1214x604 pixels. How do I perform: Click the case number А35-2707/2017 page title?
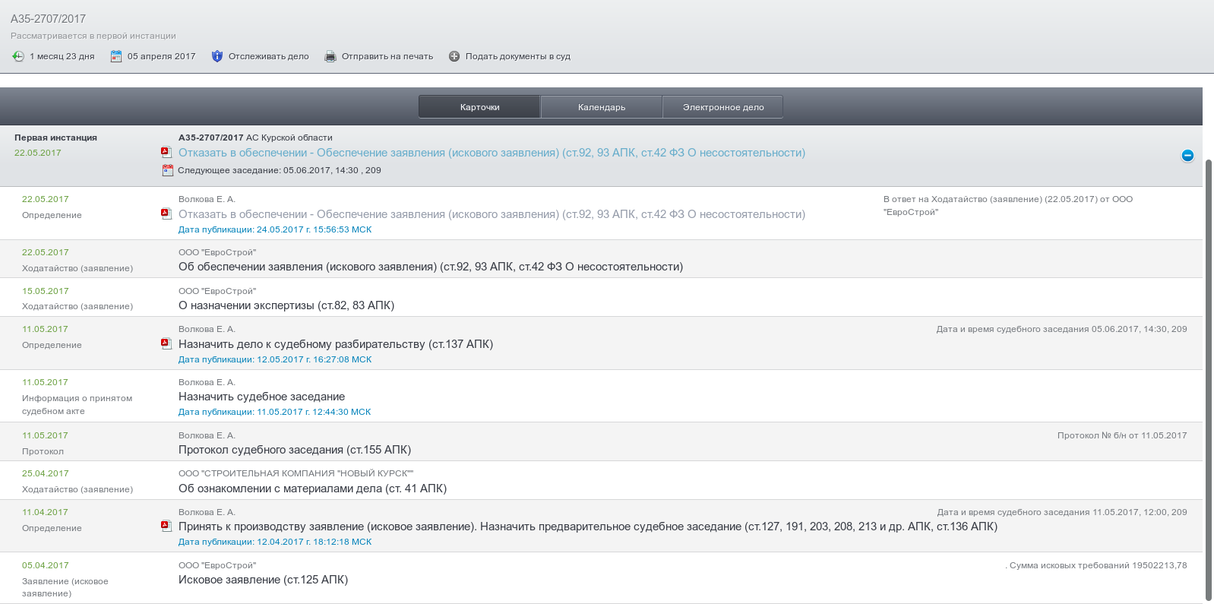point(48,18)
